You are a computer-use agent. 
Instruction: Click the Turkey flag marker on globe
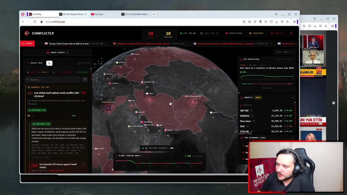[x=110, y=83]
